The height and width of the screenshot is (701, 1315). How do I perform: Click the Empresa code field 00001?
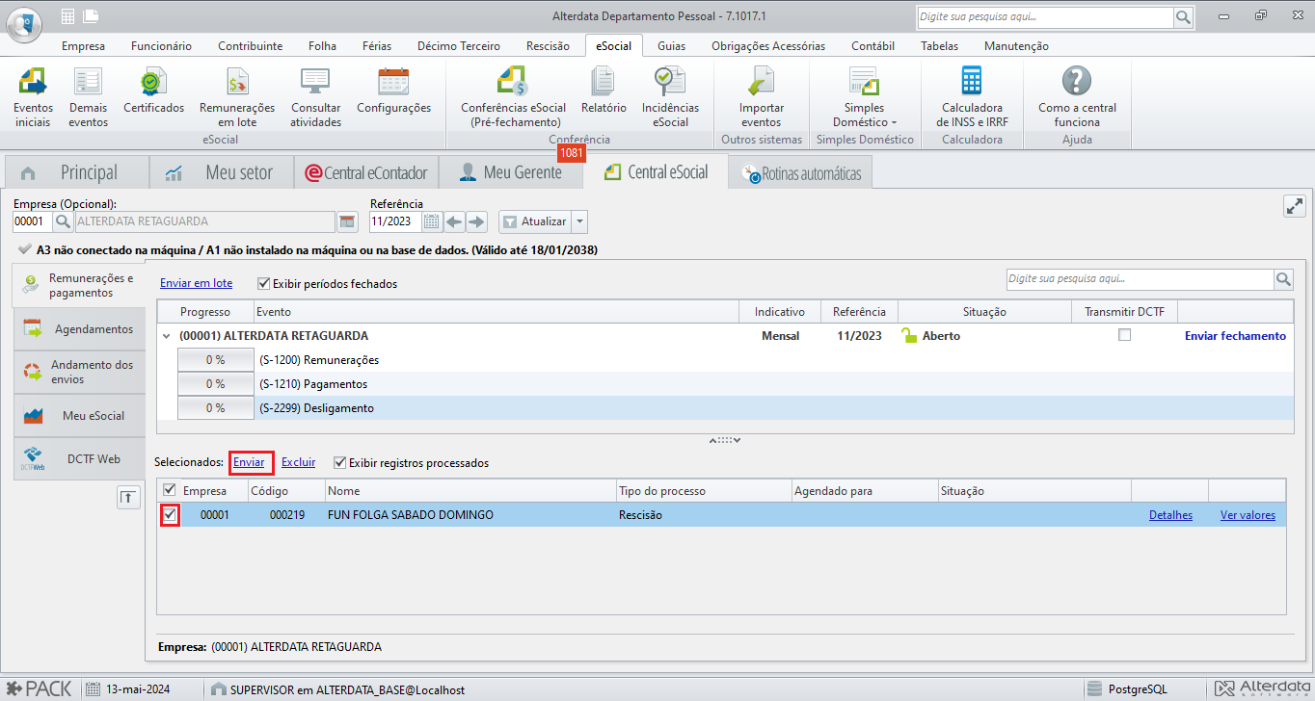tap(32, 221)
